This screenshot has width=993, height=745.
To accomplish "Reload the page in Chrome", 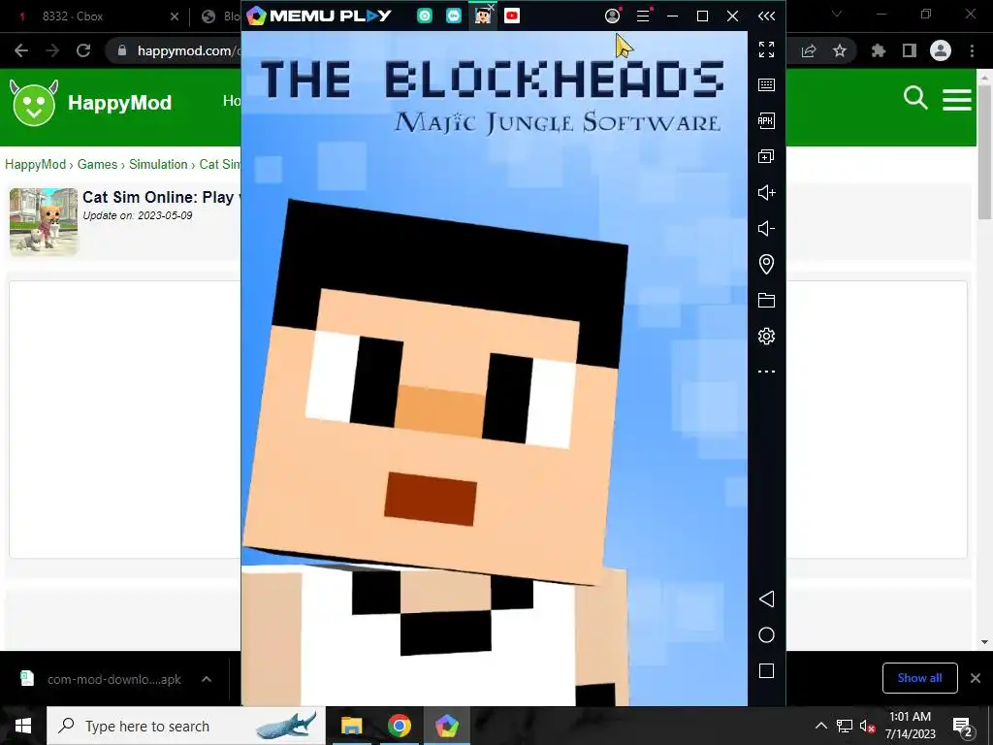I will 83,50.
